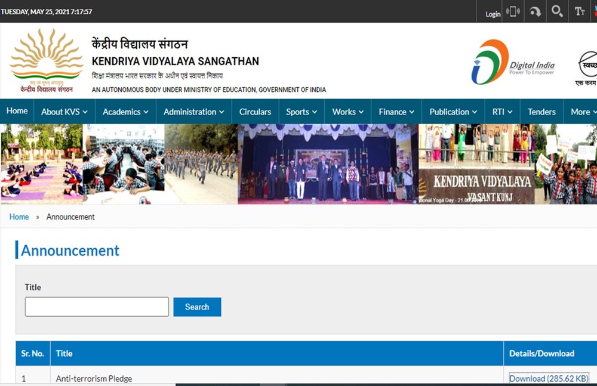
Task: Expand the Publication menu
Action: (x=453, y=112)
